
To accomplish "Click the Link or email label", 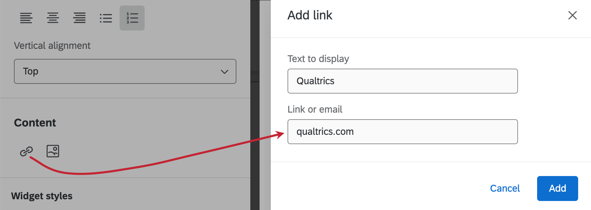I will pyautogui.click(x=315, y=110).
